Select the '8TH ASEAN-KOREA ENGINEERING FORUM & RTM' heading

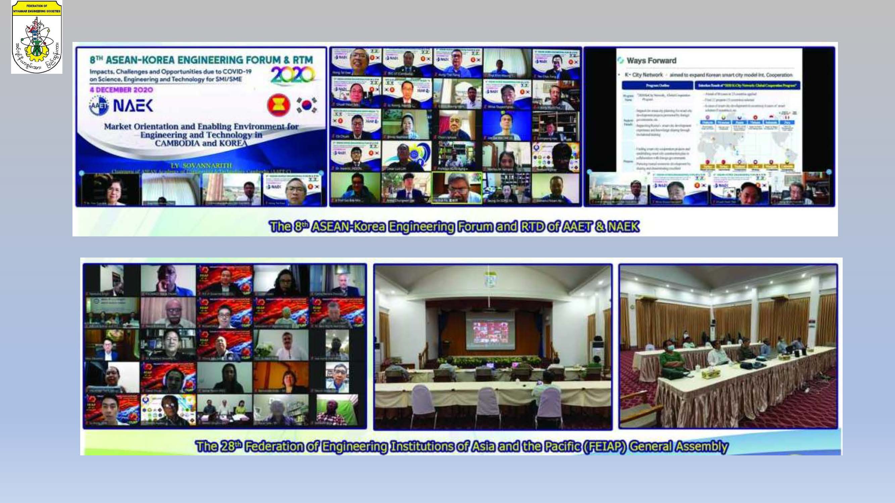point(201,59)
